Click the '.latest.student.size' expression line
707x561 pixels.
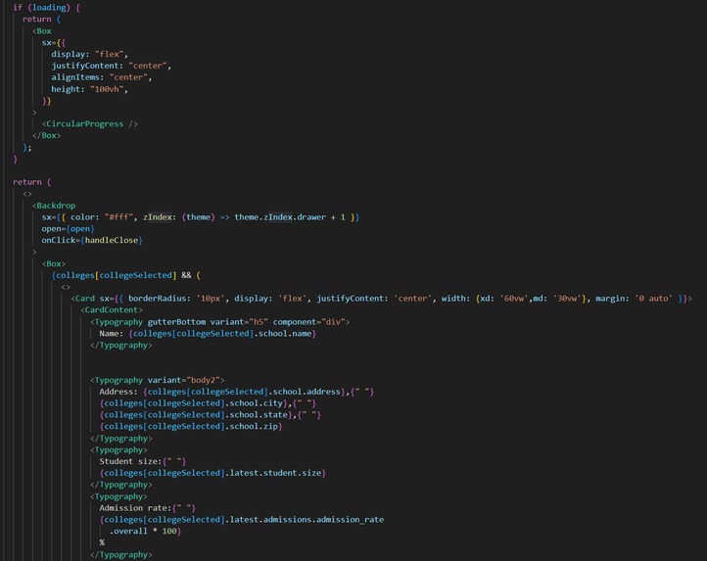(212, 473)
